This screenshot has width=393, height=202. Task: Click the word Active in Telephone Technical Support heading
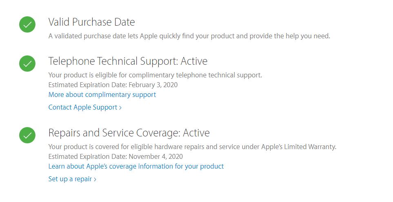(194, 61)
